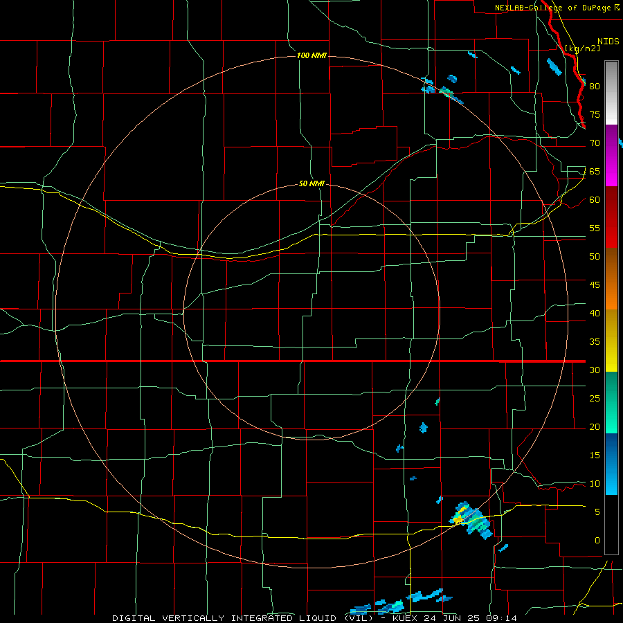This screenshot has height=623, width=623.
Task: Click the yellow segment of the color bar
Action: [611, 341]
